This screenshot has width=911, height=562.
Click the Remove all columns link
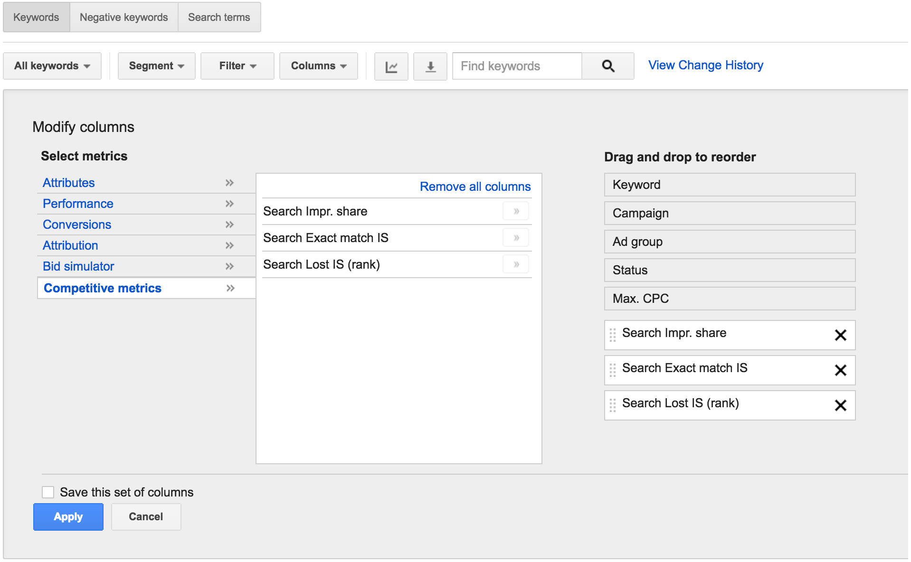(475, 187)
